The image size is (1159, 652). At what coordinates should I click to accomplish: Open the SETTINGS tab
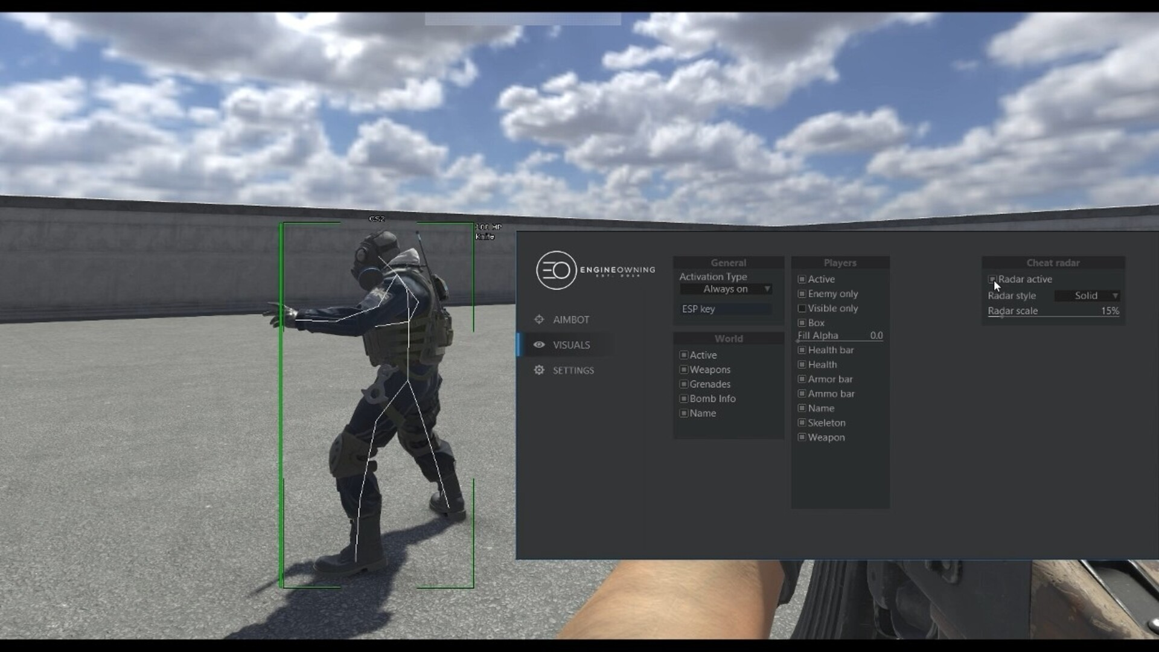(x=573, y=370)
